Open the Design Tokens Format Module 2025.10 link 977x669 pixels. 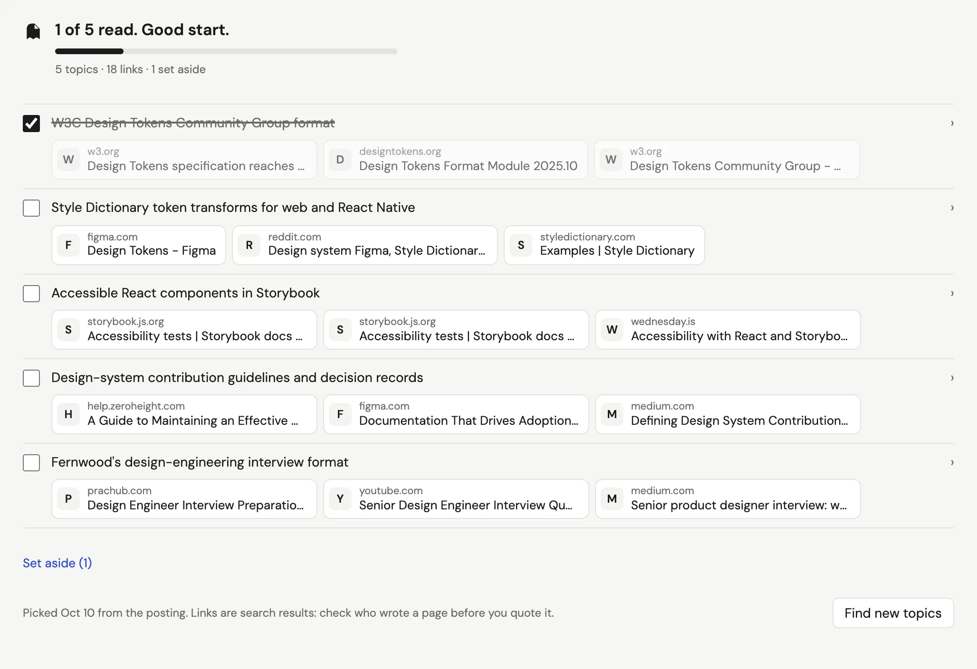(456, 160)
